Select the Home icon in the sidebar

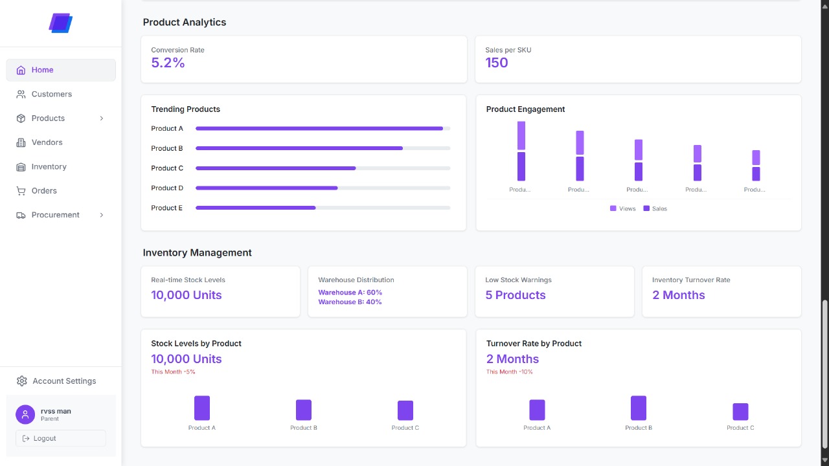21,69
